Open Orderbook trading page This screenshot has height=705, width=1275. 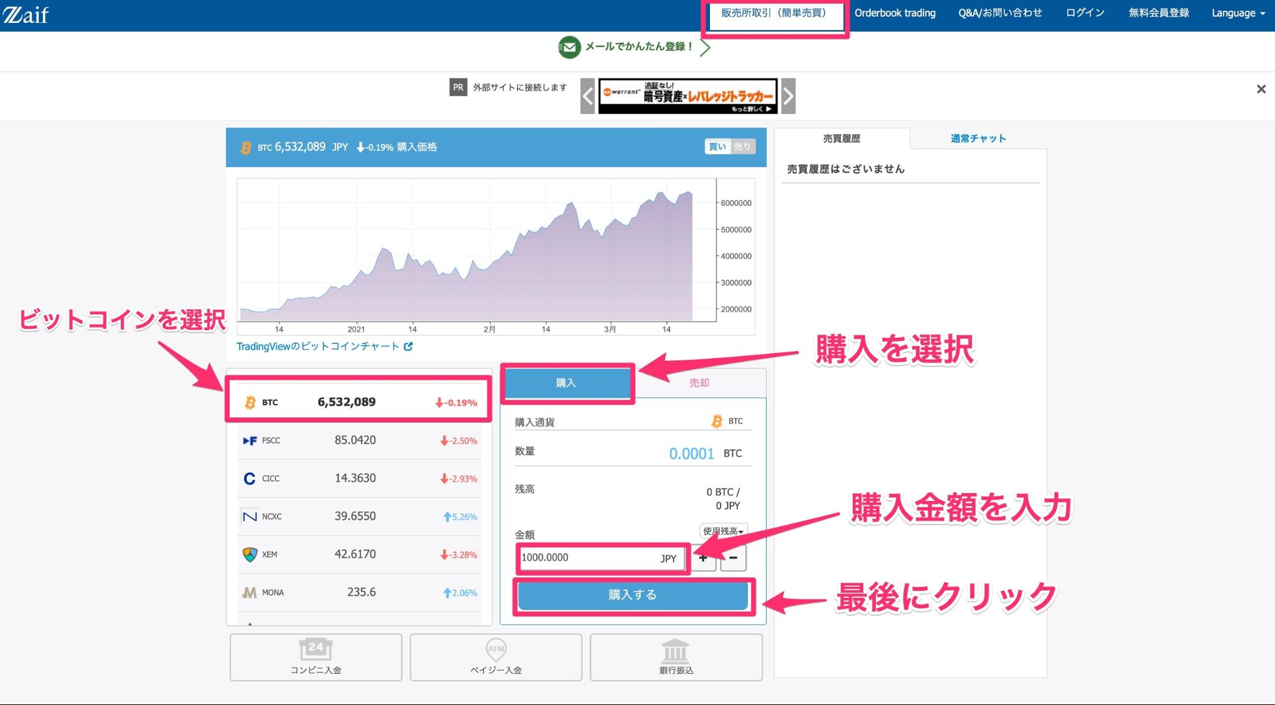(x=895, y=13)
